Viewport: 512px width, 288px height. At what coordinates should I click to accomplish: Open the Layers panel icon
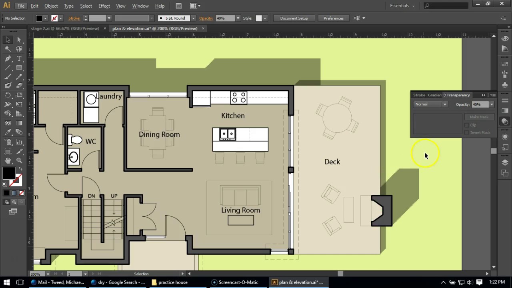(x=505, y=162)
